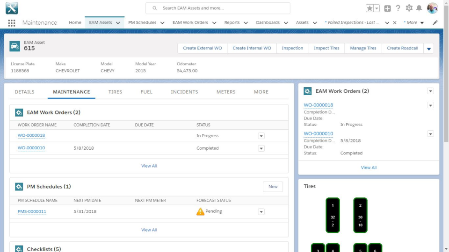The width and height of the screenshot is (449, 252).
Task: Select tire 5 in Tires diagram
Action: coord(360,248)
